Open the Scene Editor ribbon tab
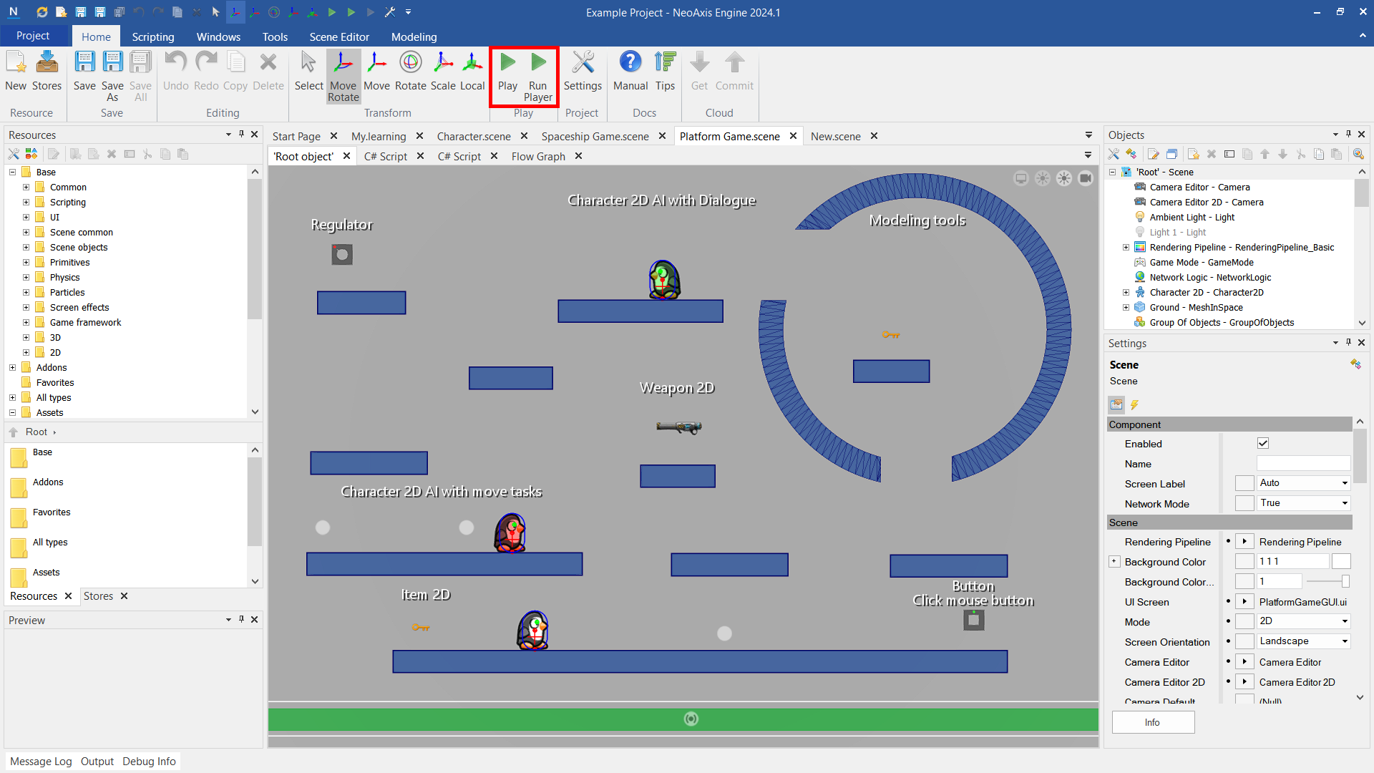Screen dimensions: 1374x773 [338, 37]
